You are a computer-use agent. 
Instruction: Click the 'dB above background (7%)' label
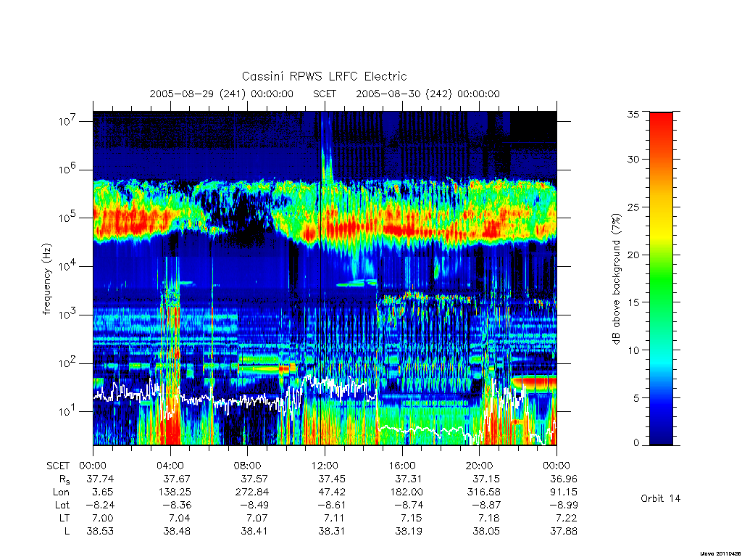[x=616, y=278]
